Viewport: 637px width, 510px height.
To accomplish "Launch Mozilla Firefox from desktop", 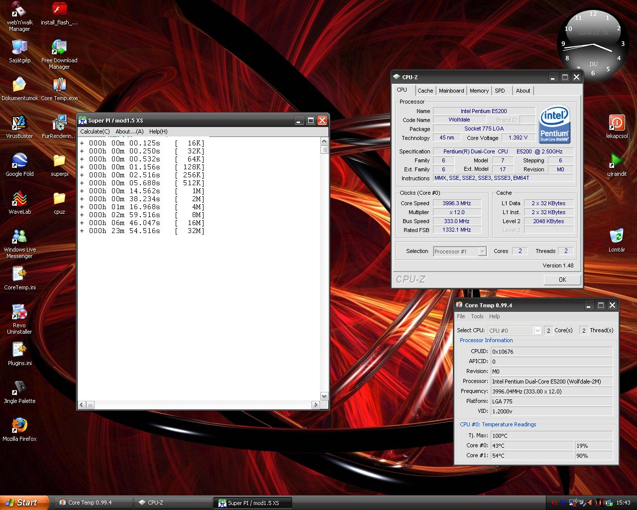I will point(19,430).
